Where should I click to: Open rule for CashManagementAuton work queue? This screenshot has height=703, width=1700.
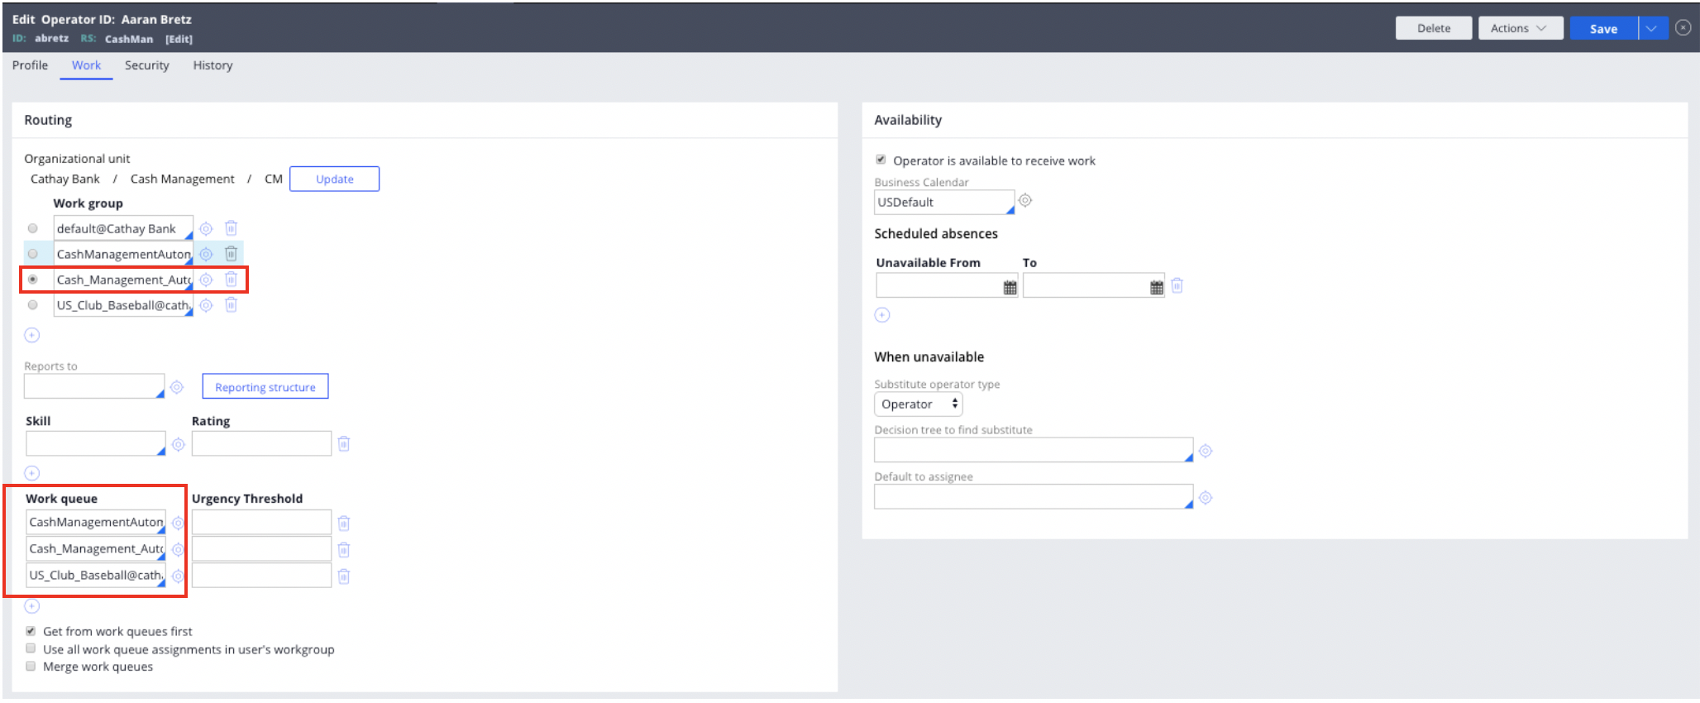[178, 524]
